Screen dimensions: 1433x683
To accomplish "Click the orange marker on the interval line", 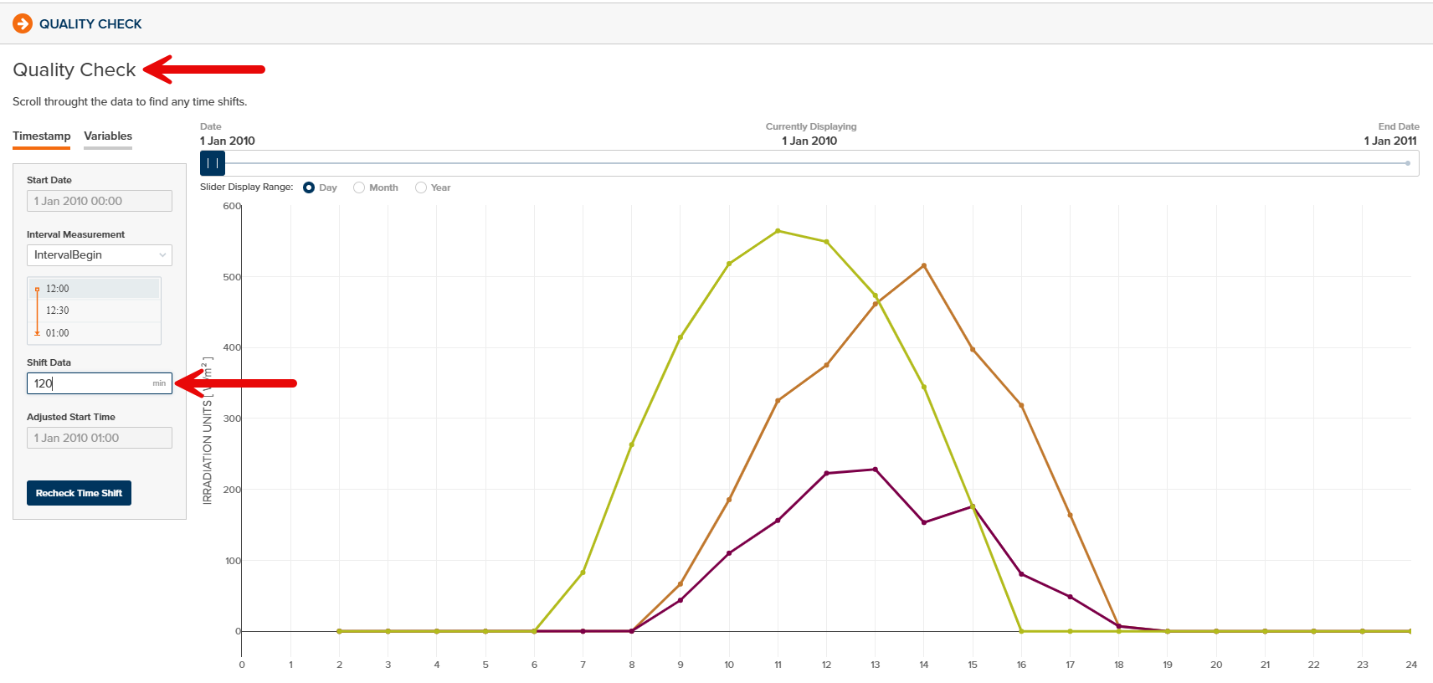I will click(37, 290).
